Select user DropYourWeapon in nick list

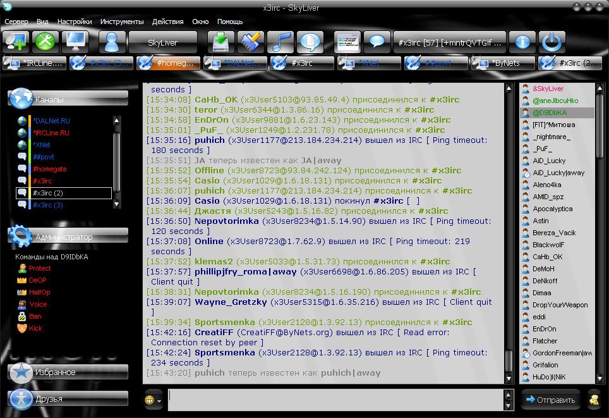pos(557,305)
